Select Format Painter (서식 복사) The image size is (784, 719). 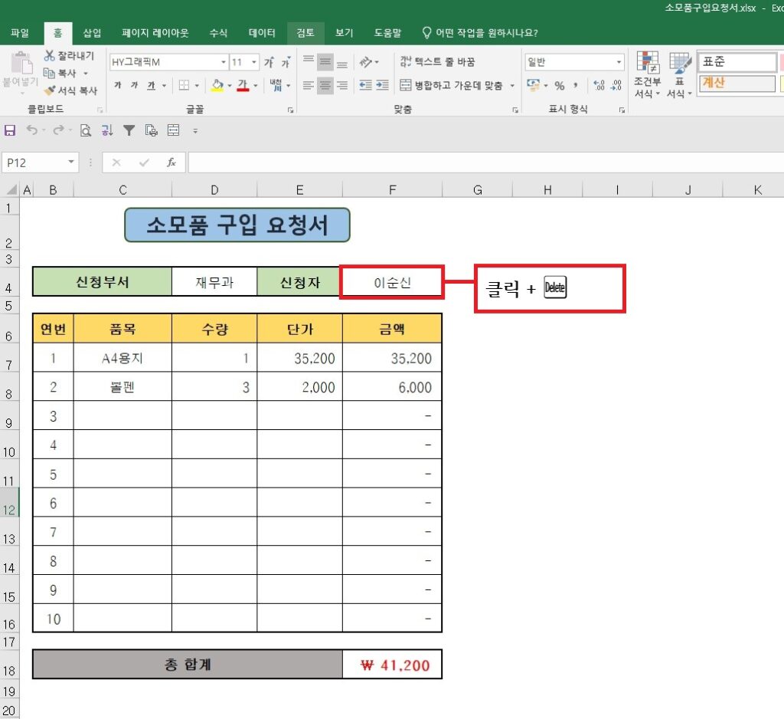point(71,90)
